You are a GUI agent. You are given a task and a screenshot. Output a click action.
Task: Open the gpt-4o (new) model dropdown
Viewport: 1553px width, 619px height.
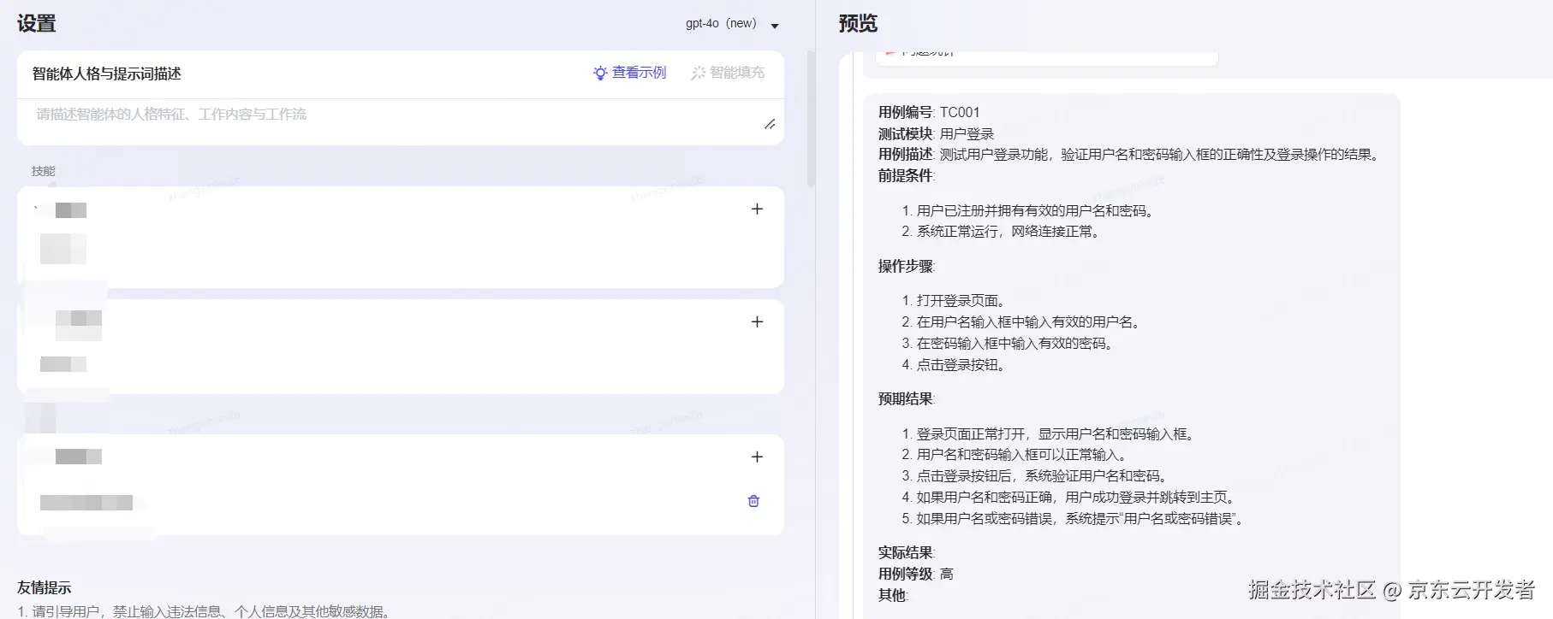pos(732,24)
